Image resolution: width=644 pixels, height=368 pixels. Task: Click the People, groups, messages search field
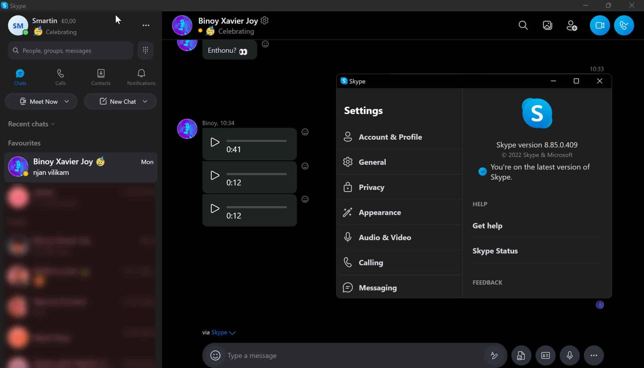tap(71, 50)
